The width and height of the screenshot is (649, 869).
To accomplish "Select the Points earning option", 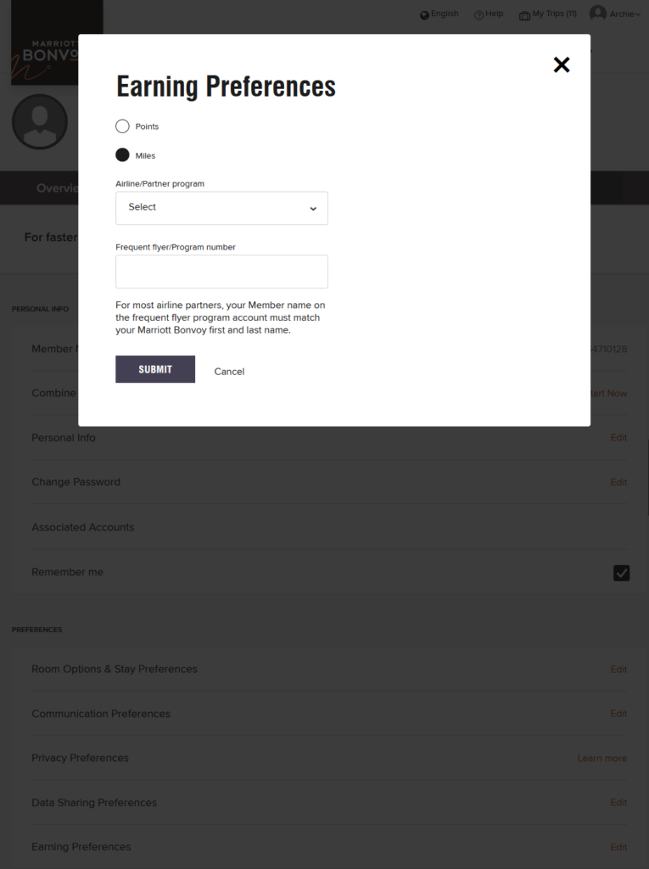I will point(121,126).
